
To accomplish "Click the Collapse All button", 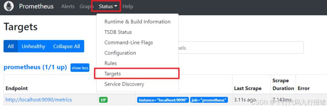I will [x=66, y=46].
